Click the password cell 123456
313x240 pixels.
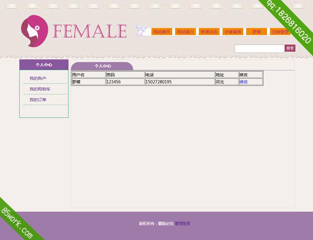click(113, 82)
